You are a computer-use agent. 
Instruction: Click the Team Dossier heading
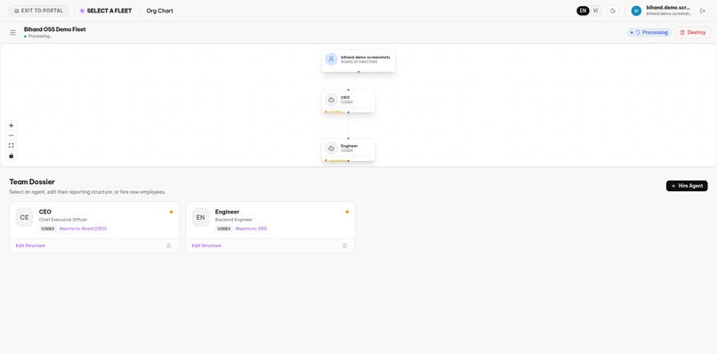[x=32, y=181]
